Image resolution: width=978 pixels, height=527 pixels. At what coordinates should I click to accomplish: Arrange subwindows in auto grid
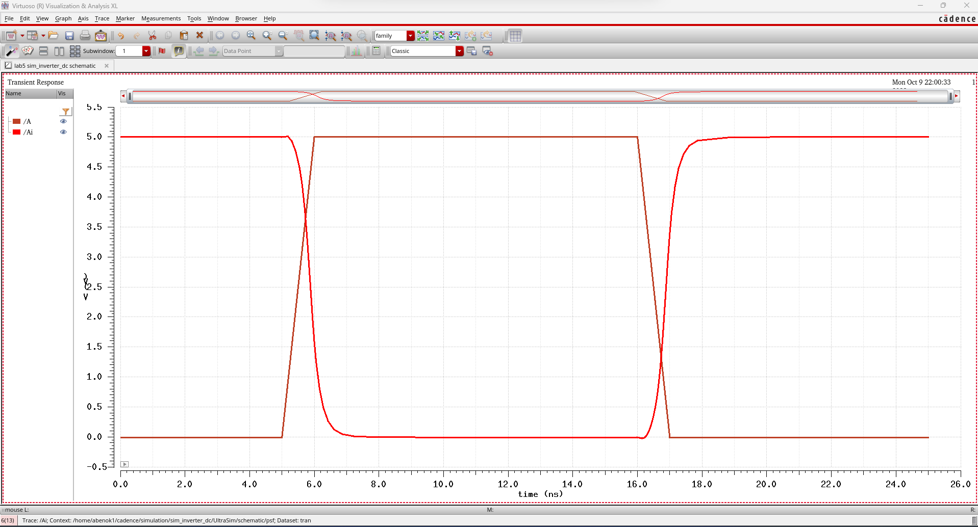click(x=75, y=51)
